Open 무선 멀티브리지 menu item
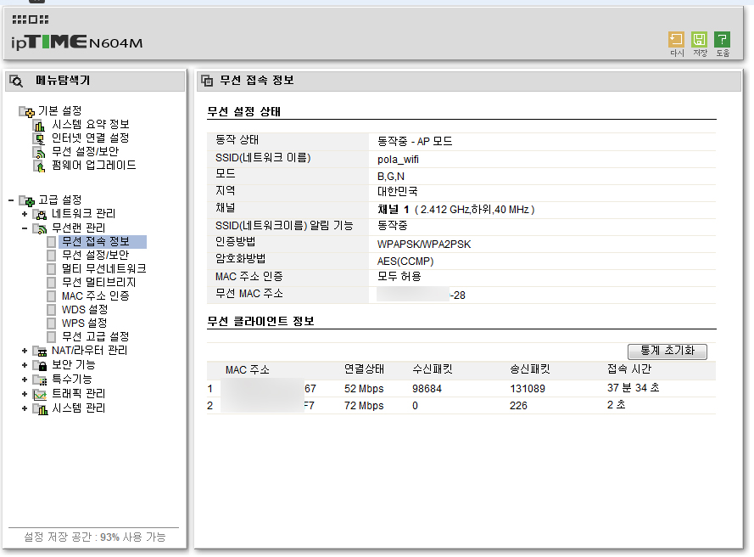The height and width of the screenshot is (557, 754). tap(98, 282)
